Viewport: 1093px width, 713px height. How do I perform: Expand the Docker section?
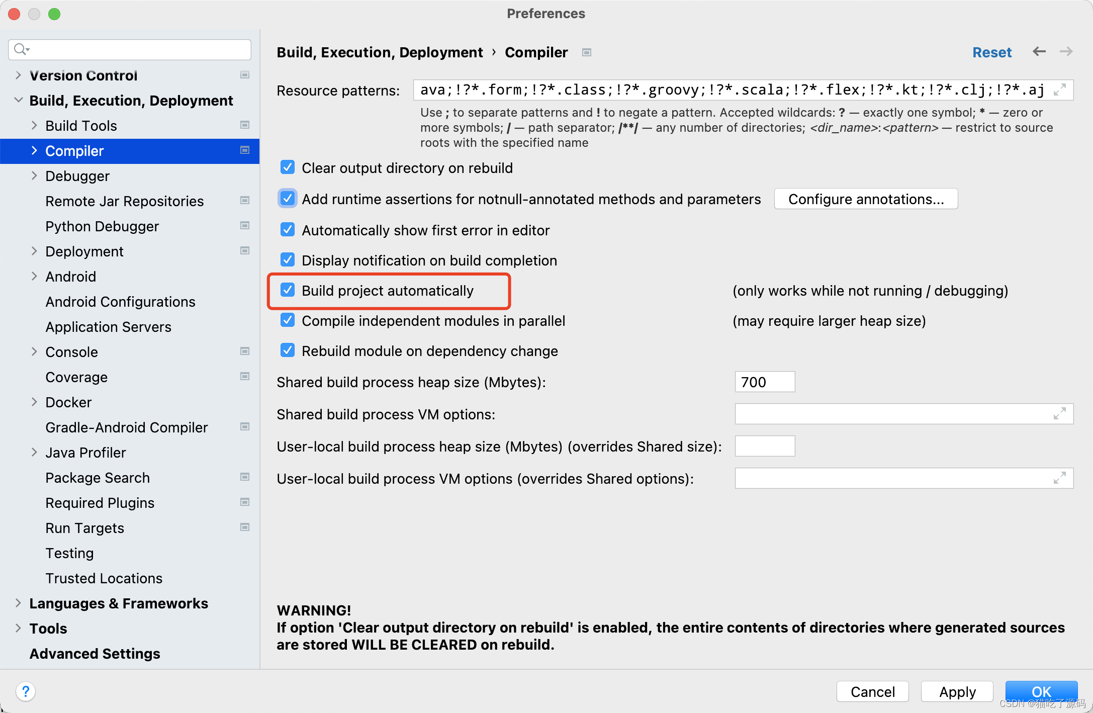tap(34, 402)
